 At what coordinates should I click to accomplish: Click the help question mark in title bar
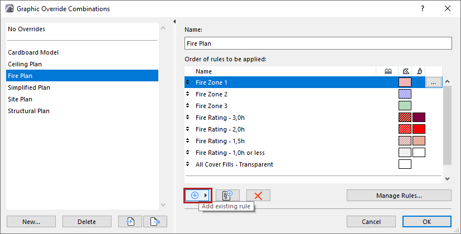pyautogui.click(x=423, y=8)
